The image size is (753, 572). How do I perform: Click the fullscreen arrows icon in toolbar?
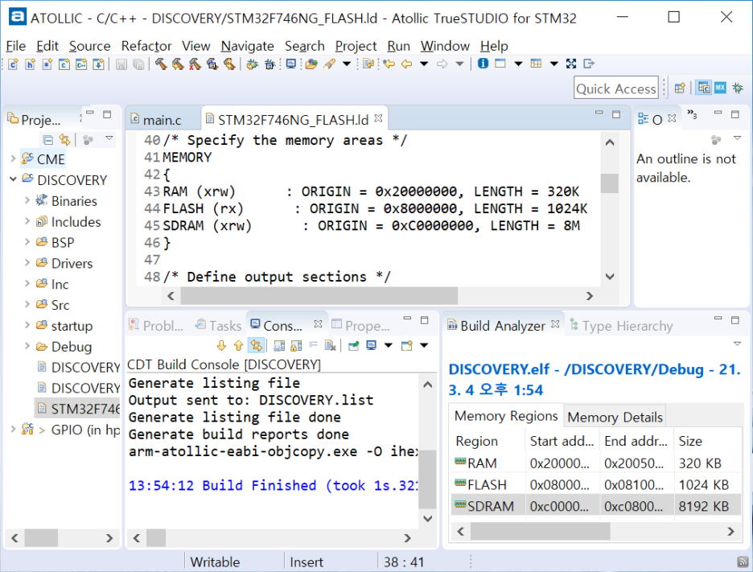pos(571,64)
